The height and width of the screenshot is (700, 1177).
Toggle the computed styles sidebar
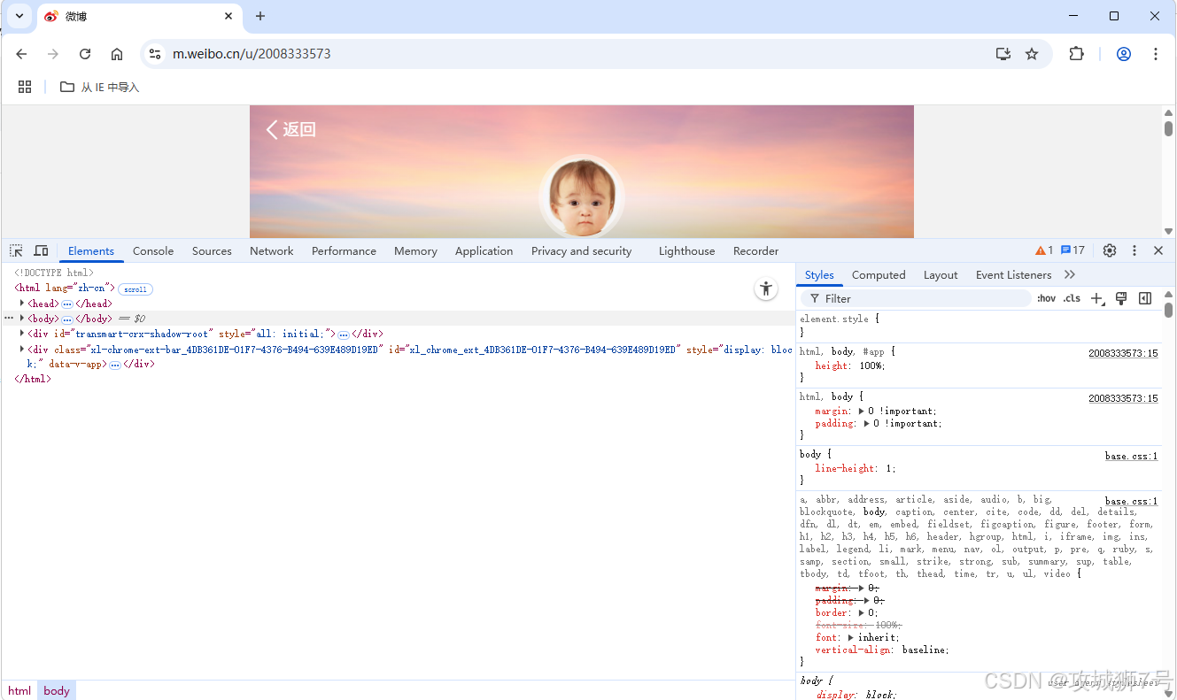point(1145,298)
